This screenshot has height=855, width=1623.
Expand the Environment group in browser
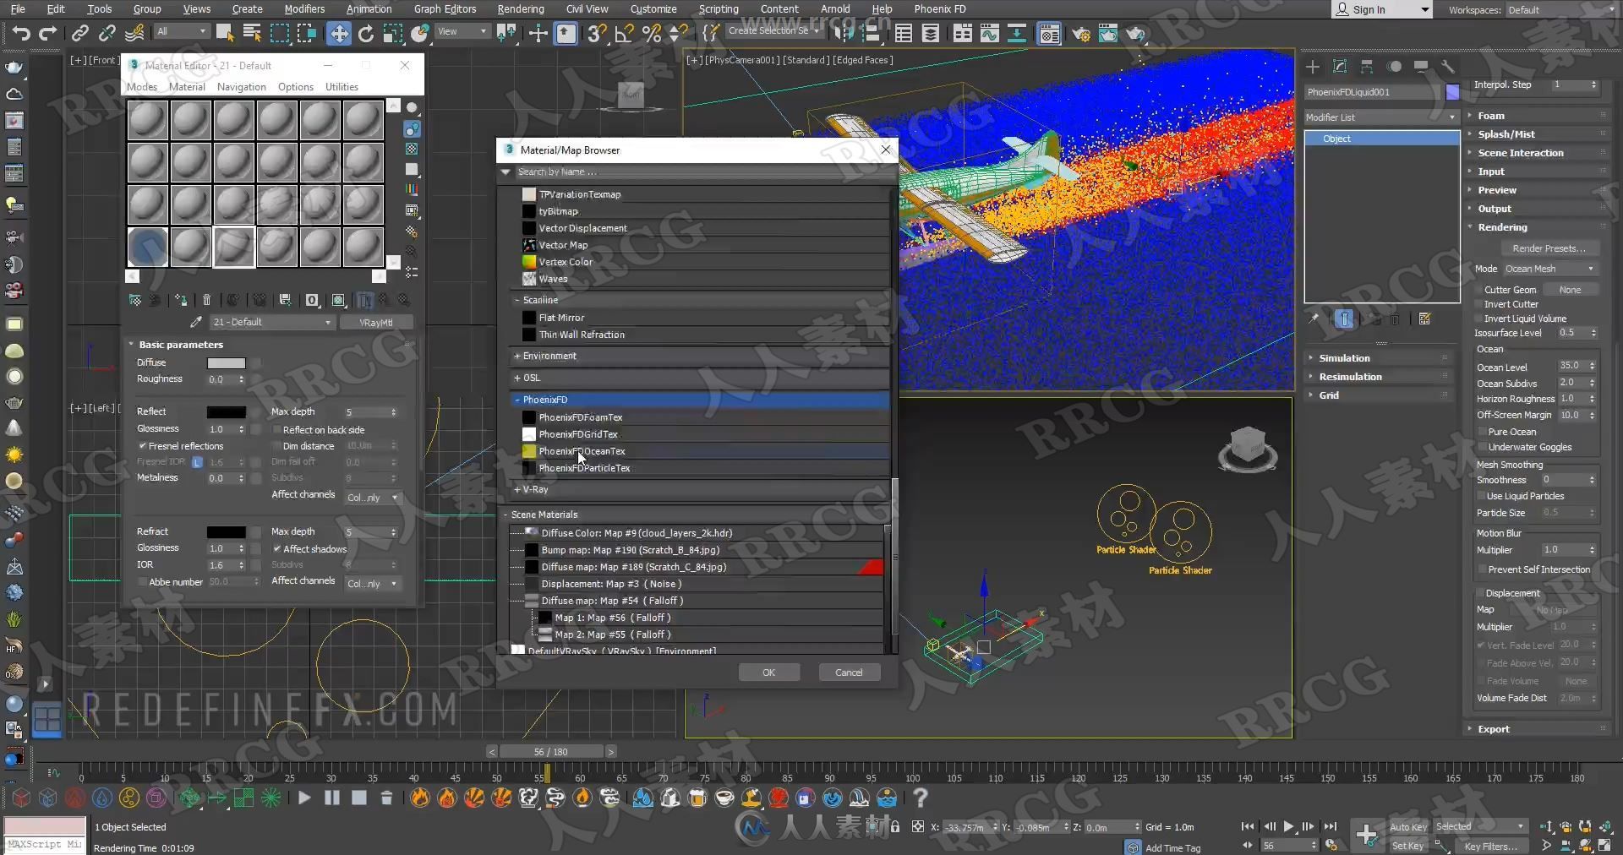click(516, 356)
